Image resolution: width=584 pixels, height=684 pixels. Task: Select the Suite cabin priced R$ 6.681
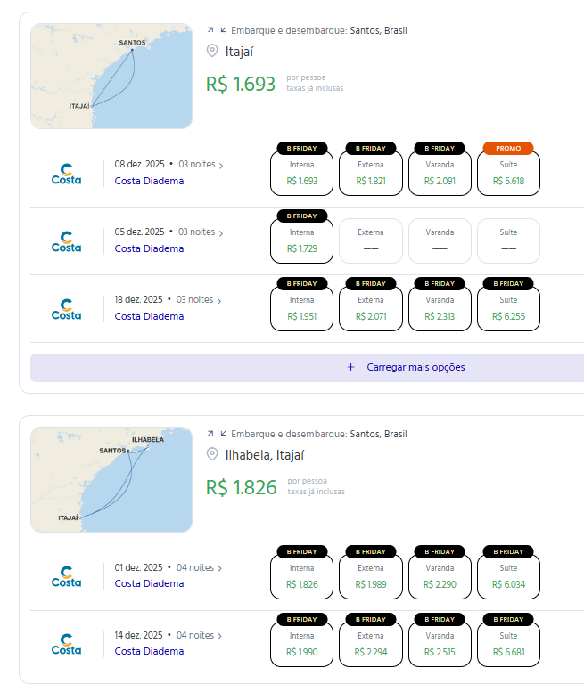(508, 644)
